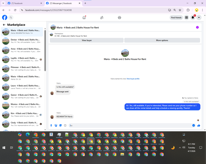Open the Windows notification center icon
The height and width of the screenshot is (164, 206).
201,148
